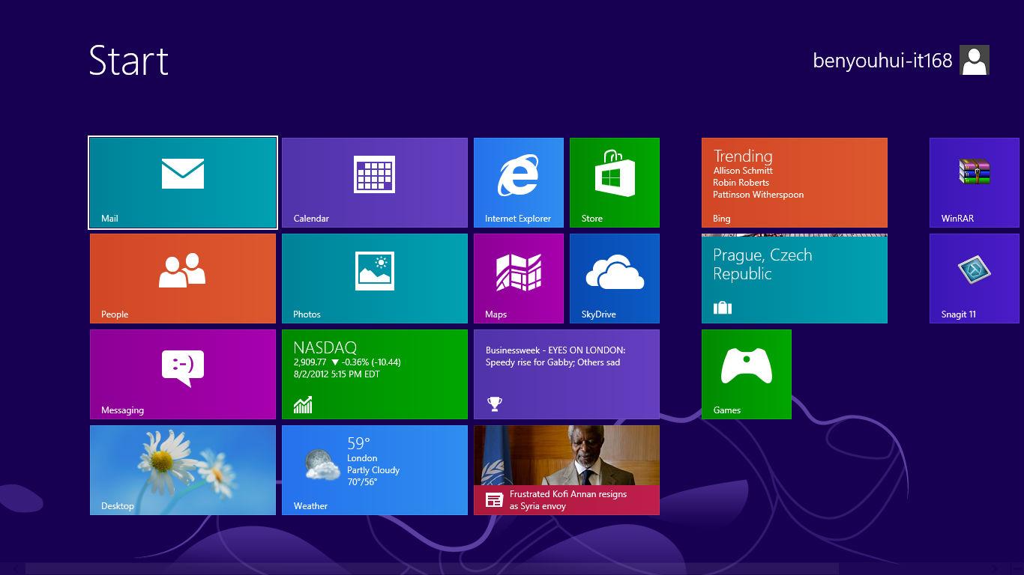Click the user account avatar picture
The image size is (1024, 575).
click(975, 60)
